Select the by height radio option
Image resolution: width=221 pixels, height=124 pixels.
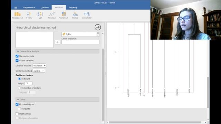[x=19, y=79]
